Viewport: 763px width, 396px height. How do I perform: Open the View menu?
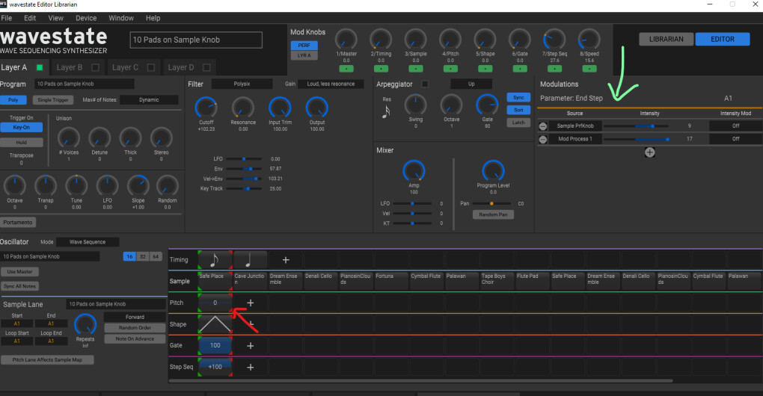pyautogui.click(x=55, y=18)
